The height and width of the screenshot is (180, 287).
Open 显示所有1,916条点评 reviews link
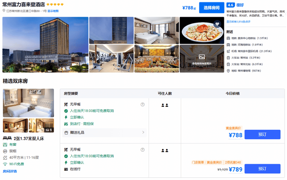tap(238, 22)
